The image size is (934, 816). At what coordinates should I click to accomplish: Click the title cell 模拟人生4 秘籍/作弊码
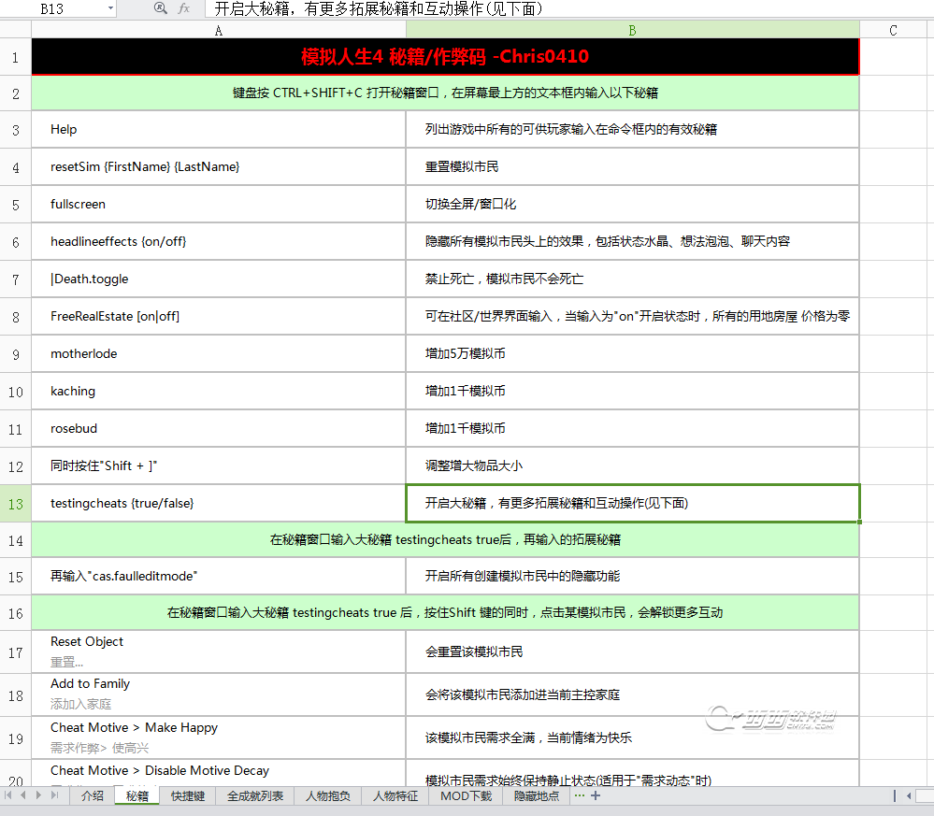coord(445,57)
